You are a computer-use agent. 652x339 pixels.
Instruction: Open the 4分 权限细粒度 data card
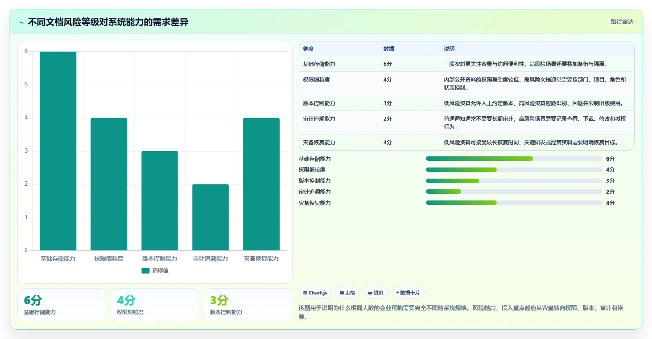point(155,305)
